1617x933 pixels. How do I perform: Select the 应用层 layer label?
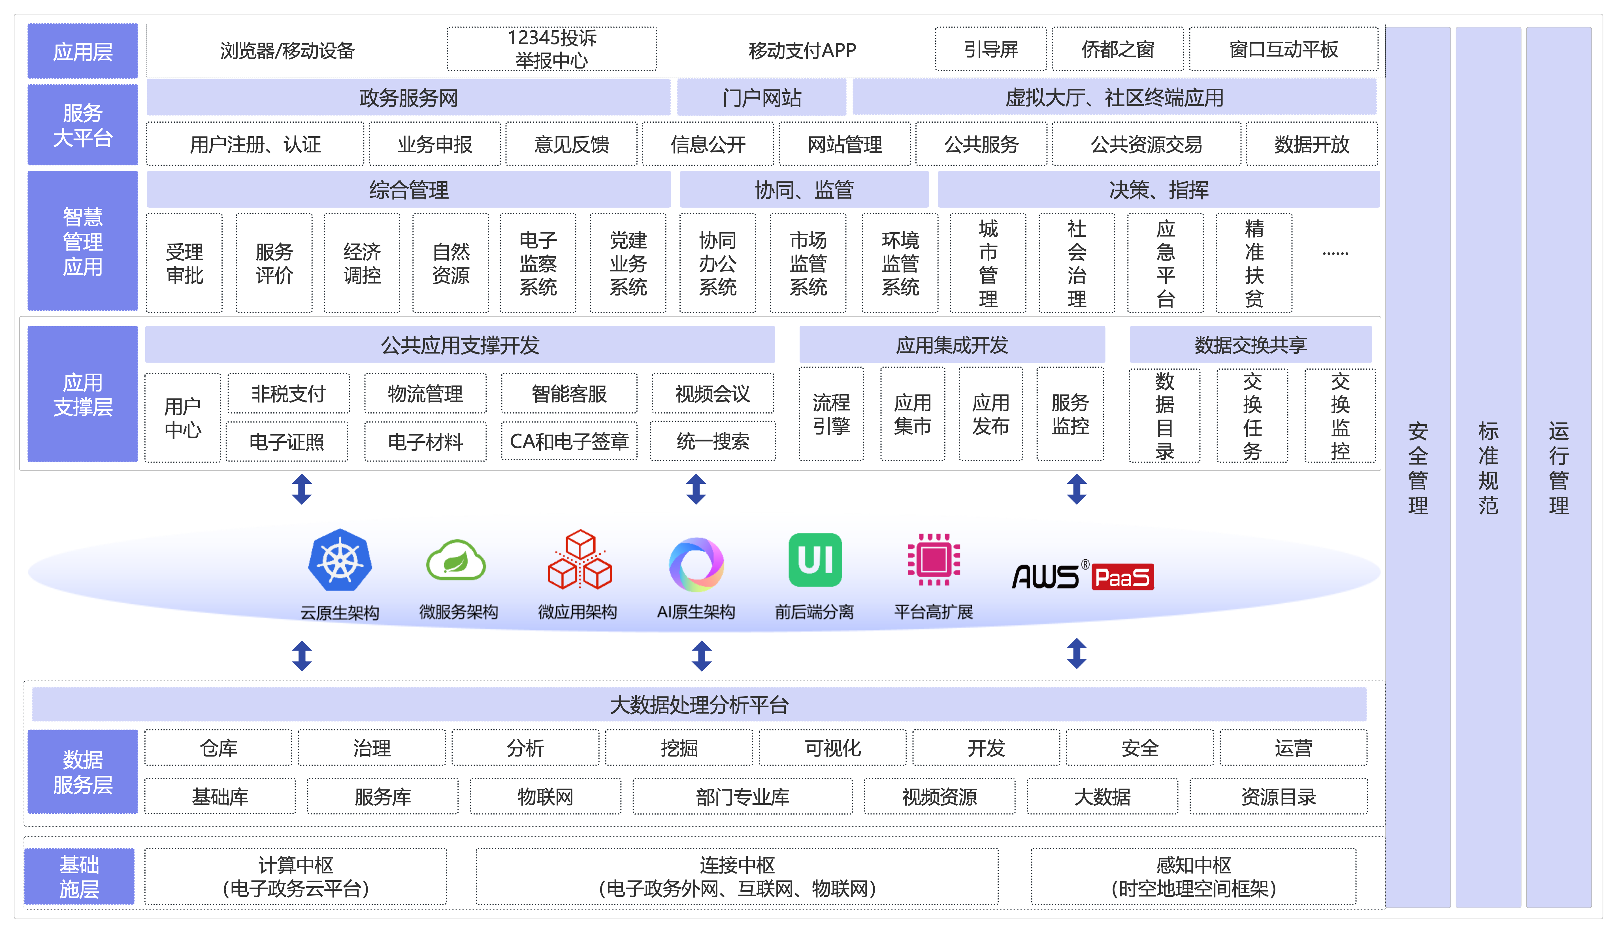click(x=83, y=51)
